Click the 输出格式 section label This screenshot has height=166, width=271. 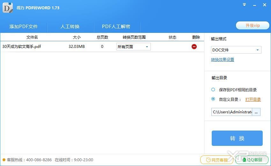click(219, 39)
